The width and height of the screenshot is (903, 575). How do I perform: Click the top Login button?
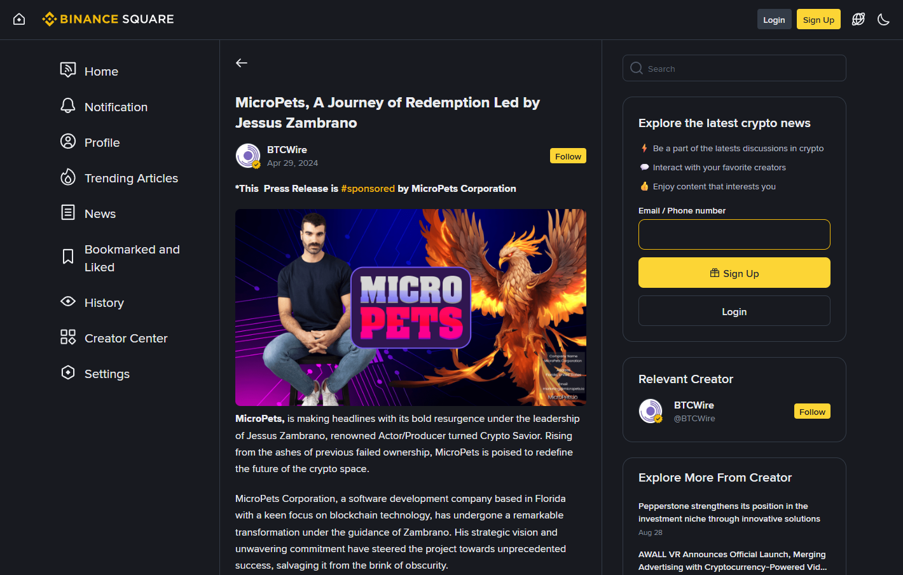pos(774,20)
